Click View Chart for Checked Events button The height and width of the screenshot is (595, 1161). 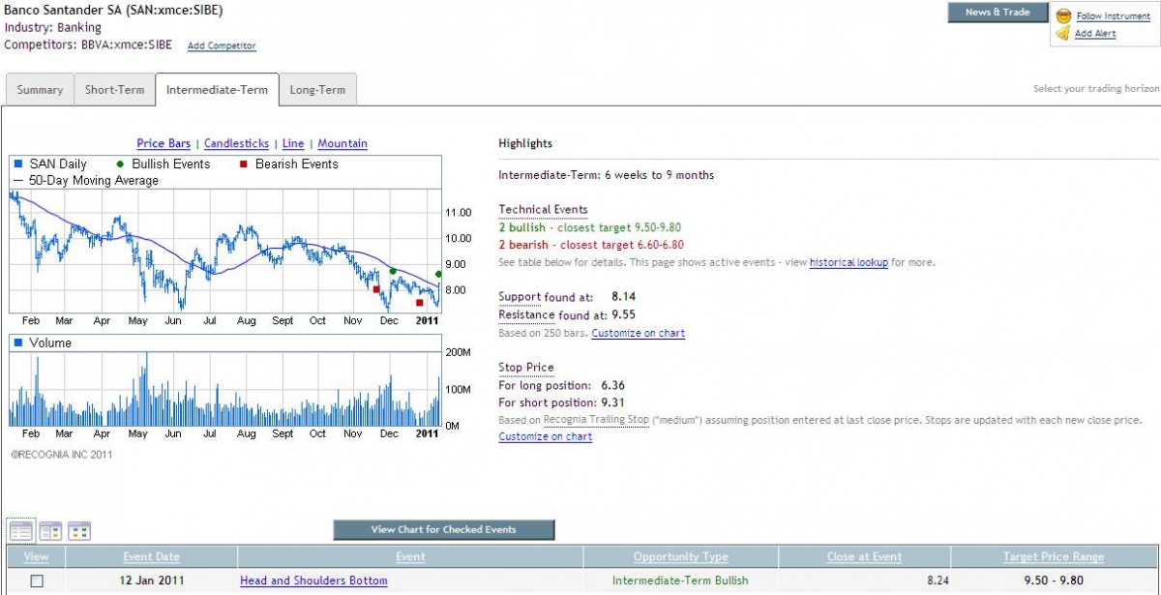(x=444, y=529)
